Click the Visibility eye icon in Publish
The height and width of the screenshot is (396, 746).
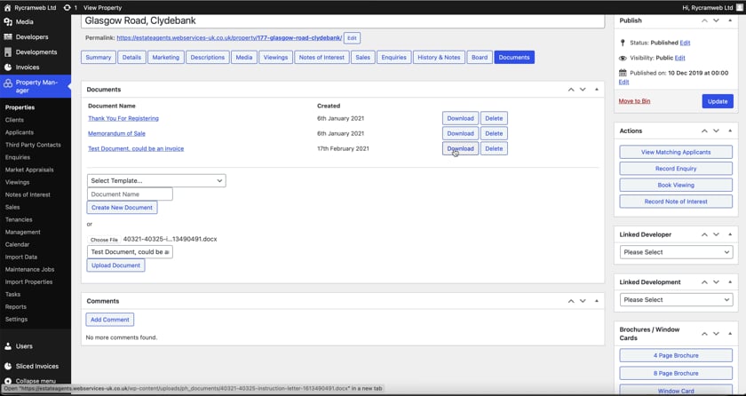(x=623, y=58)
